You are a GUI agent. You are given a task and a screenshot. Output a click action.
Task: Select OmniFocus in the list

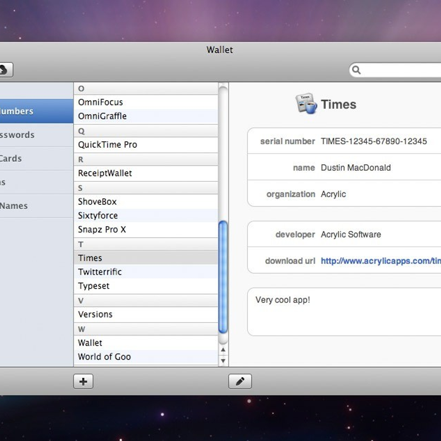(x=100, y=102)
